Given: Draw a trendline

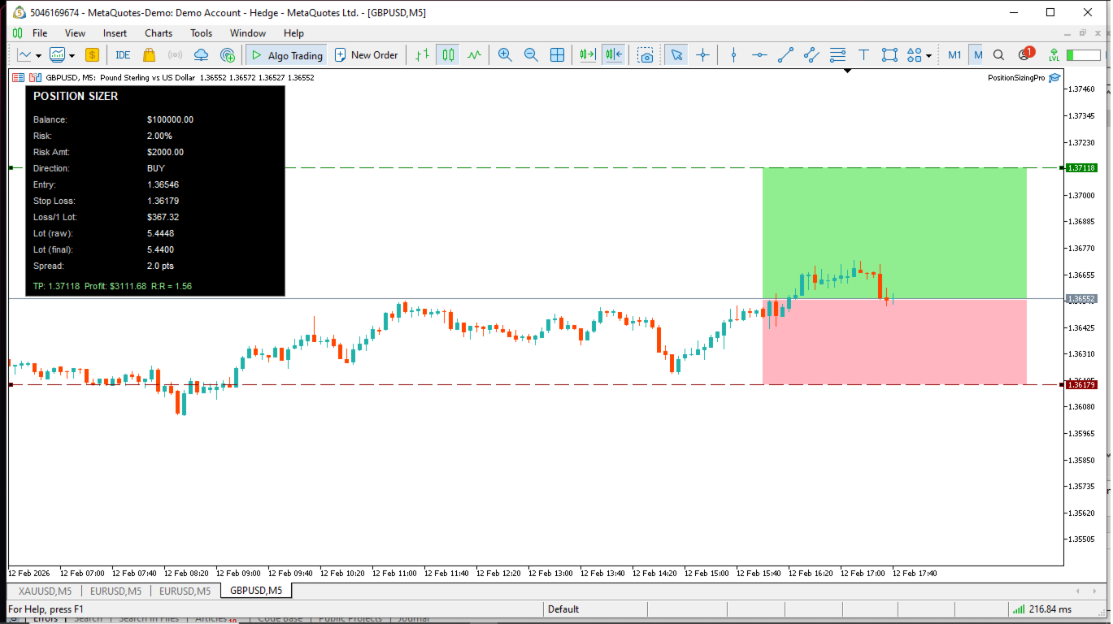Looking at the screenshot, I should point(785,55).
